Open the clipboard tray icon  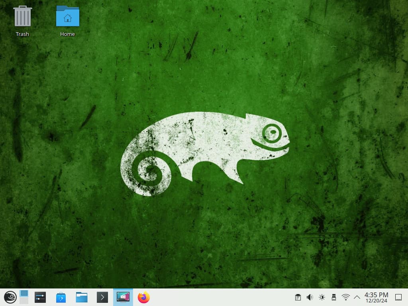pos(298,297)
